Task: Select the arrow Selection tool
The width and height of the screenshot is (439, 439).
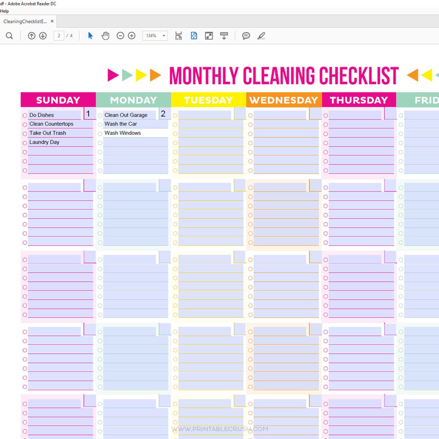Action: pos(90,35)
